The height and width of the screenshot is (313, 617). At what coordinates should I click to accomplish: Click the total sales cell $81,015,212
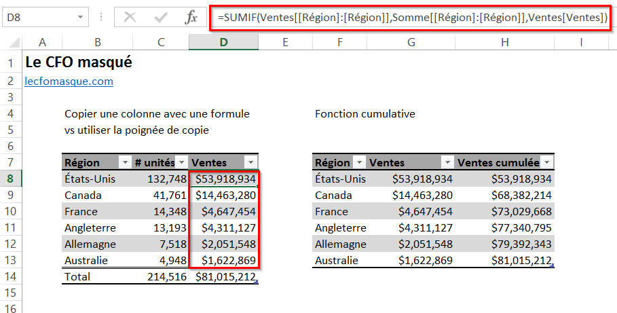pos(225,276)
